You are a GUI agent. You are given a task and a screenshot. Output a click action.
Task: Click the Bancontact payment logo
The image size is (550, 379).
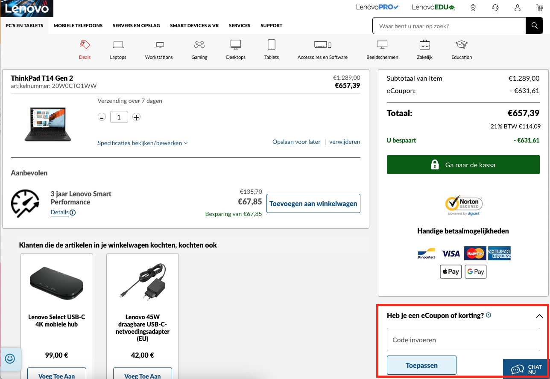[427, 254]
